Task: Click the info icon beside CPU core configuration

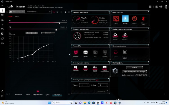Action: pos(97,80)
